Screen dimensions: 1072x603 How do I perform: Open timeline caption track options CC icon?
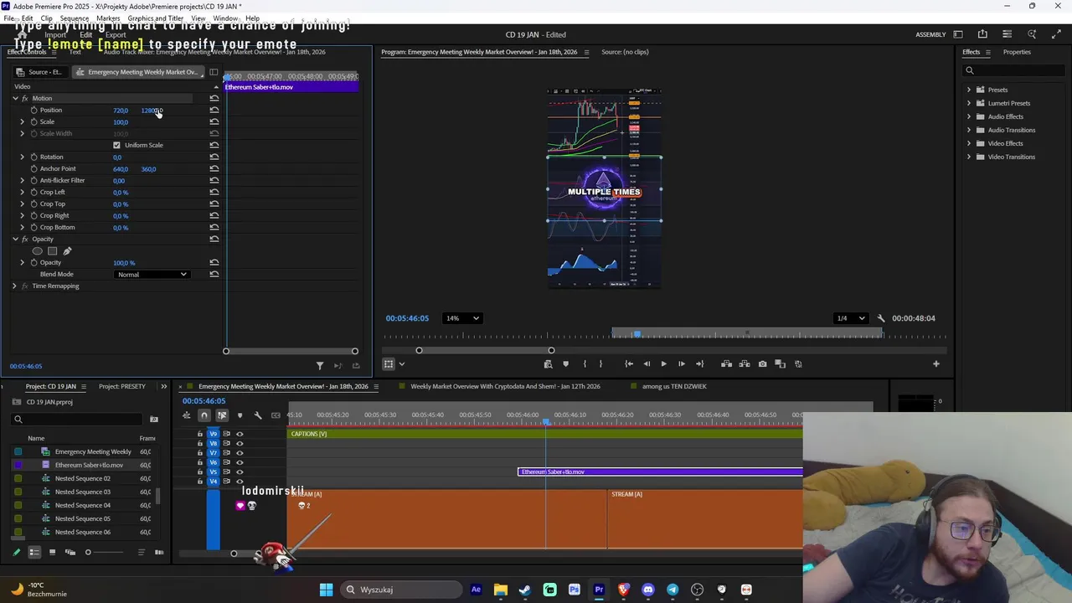[276, 415]
